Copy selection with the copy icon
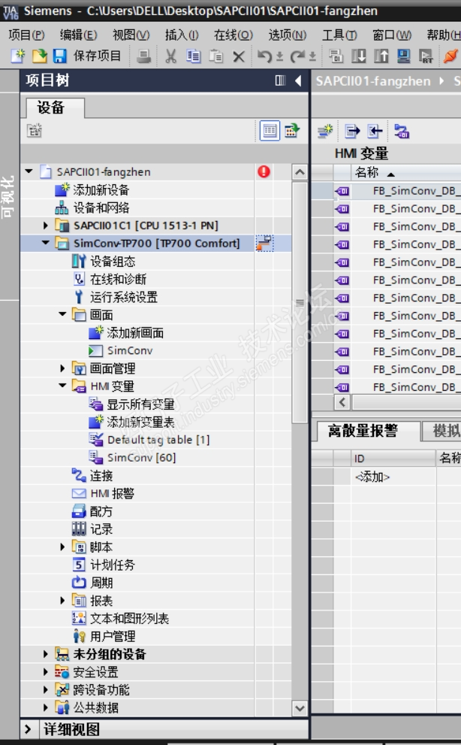461x745 pixels. pyautogui.click(x=193, y=56)
